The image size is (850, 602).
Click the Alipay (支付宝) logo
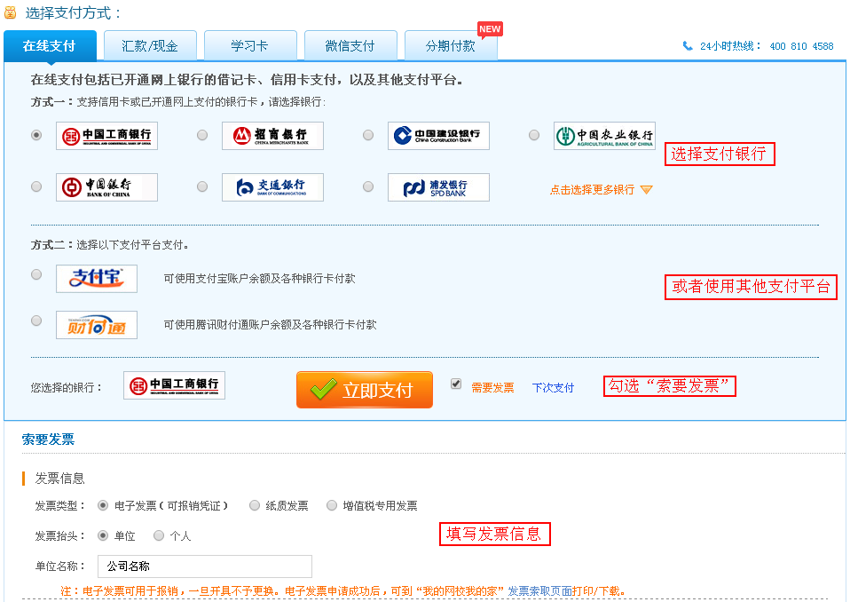coord(97,279)
